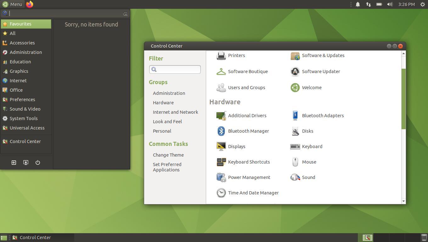Open the Displays settings
The image size is (428, 242).
tap(237, 146)
